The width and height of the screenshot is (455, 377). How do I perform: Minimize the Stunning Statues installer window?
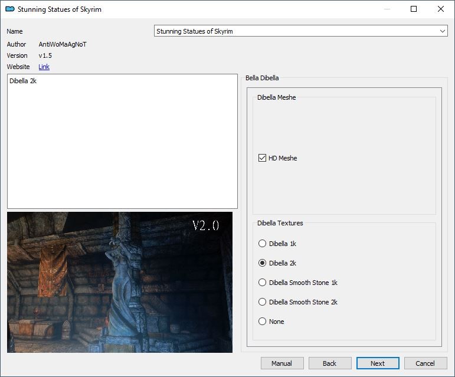[387, 9]
